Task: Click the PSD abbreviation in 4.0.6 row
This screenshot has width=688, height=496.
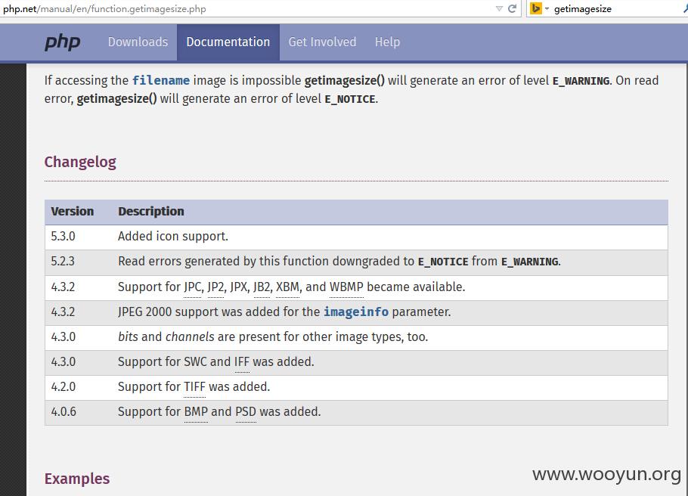Action: 246,412
